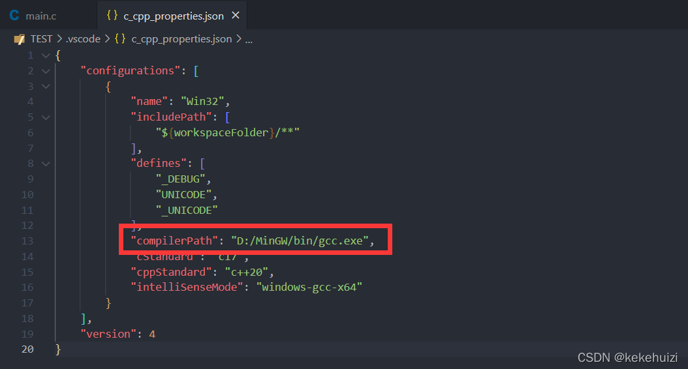This screenshot has width=688, height=369.
Task: Click the "UNICODE" string on line 10
Action: [183, 194]
